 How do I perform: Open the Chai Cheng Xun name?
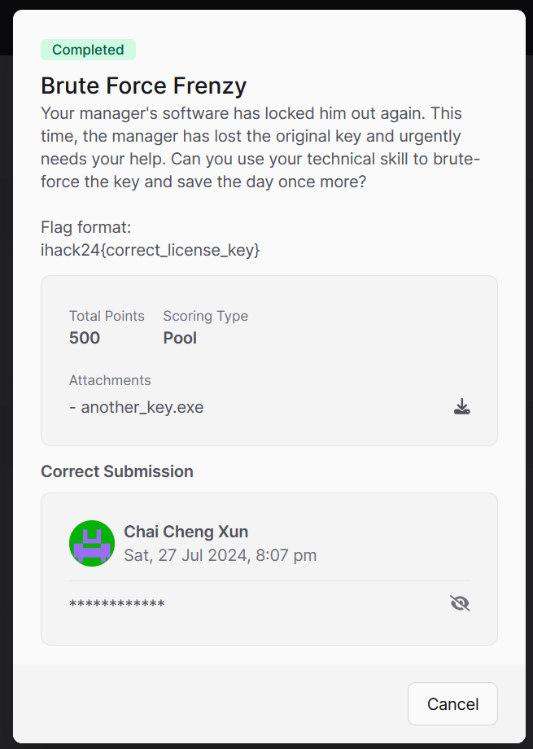[x=186, y=532]
